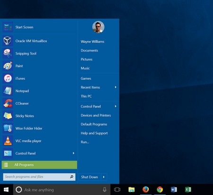This screenshot has width=213, height=195.
Task: Launch the VLC media player cone icon
Action: click(8, 141)
